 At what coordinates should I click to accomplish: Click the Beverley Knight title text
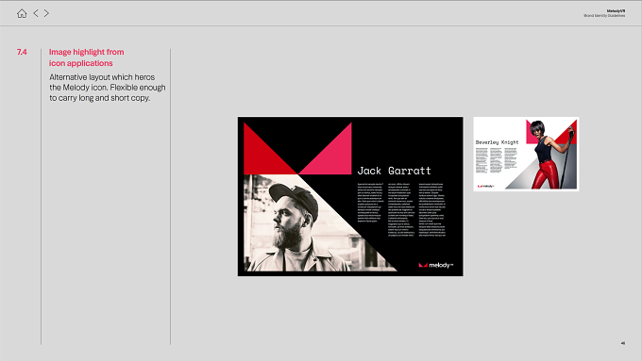(497, 142)
